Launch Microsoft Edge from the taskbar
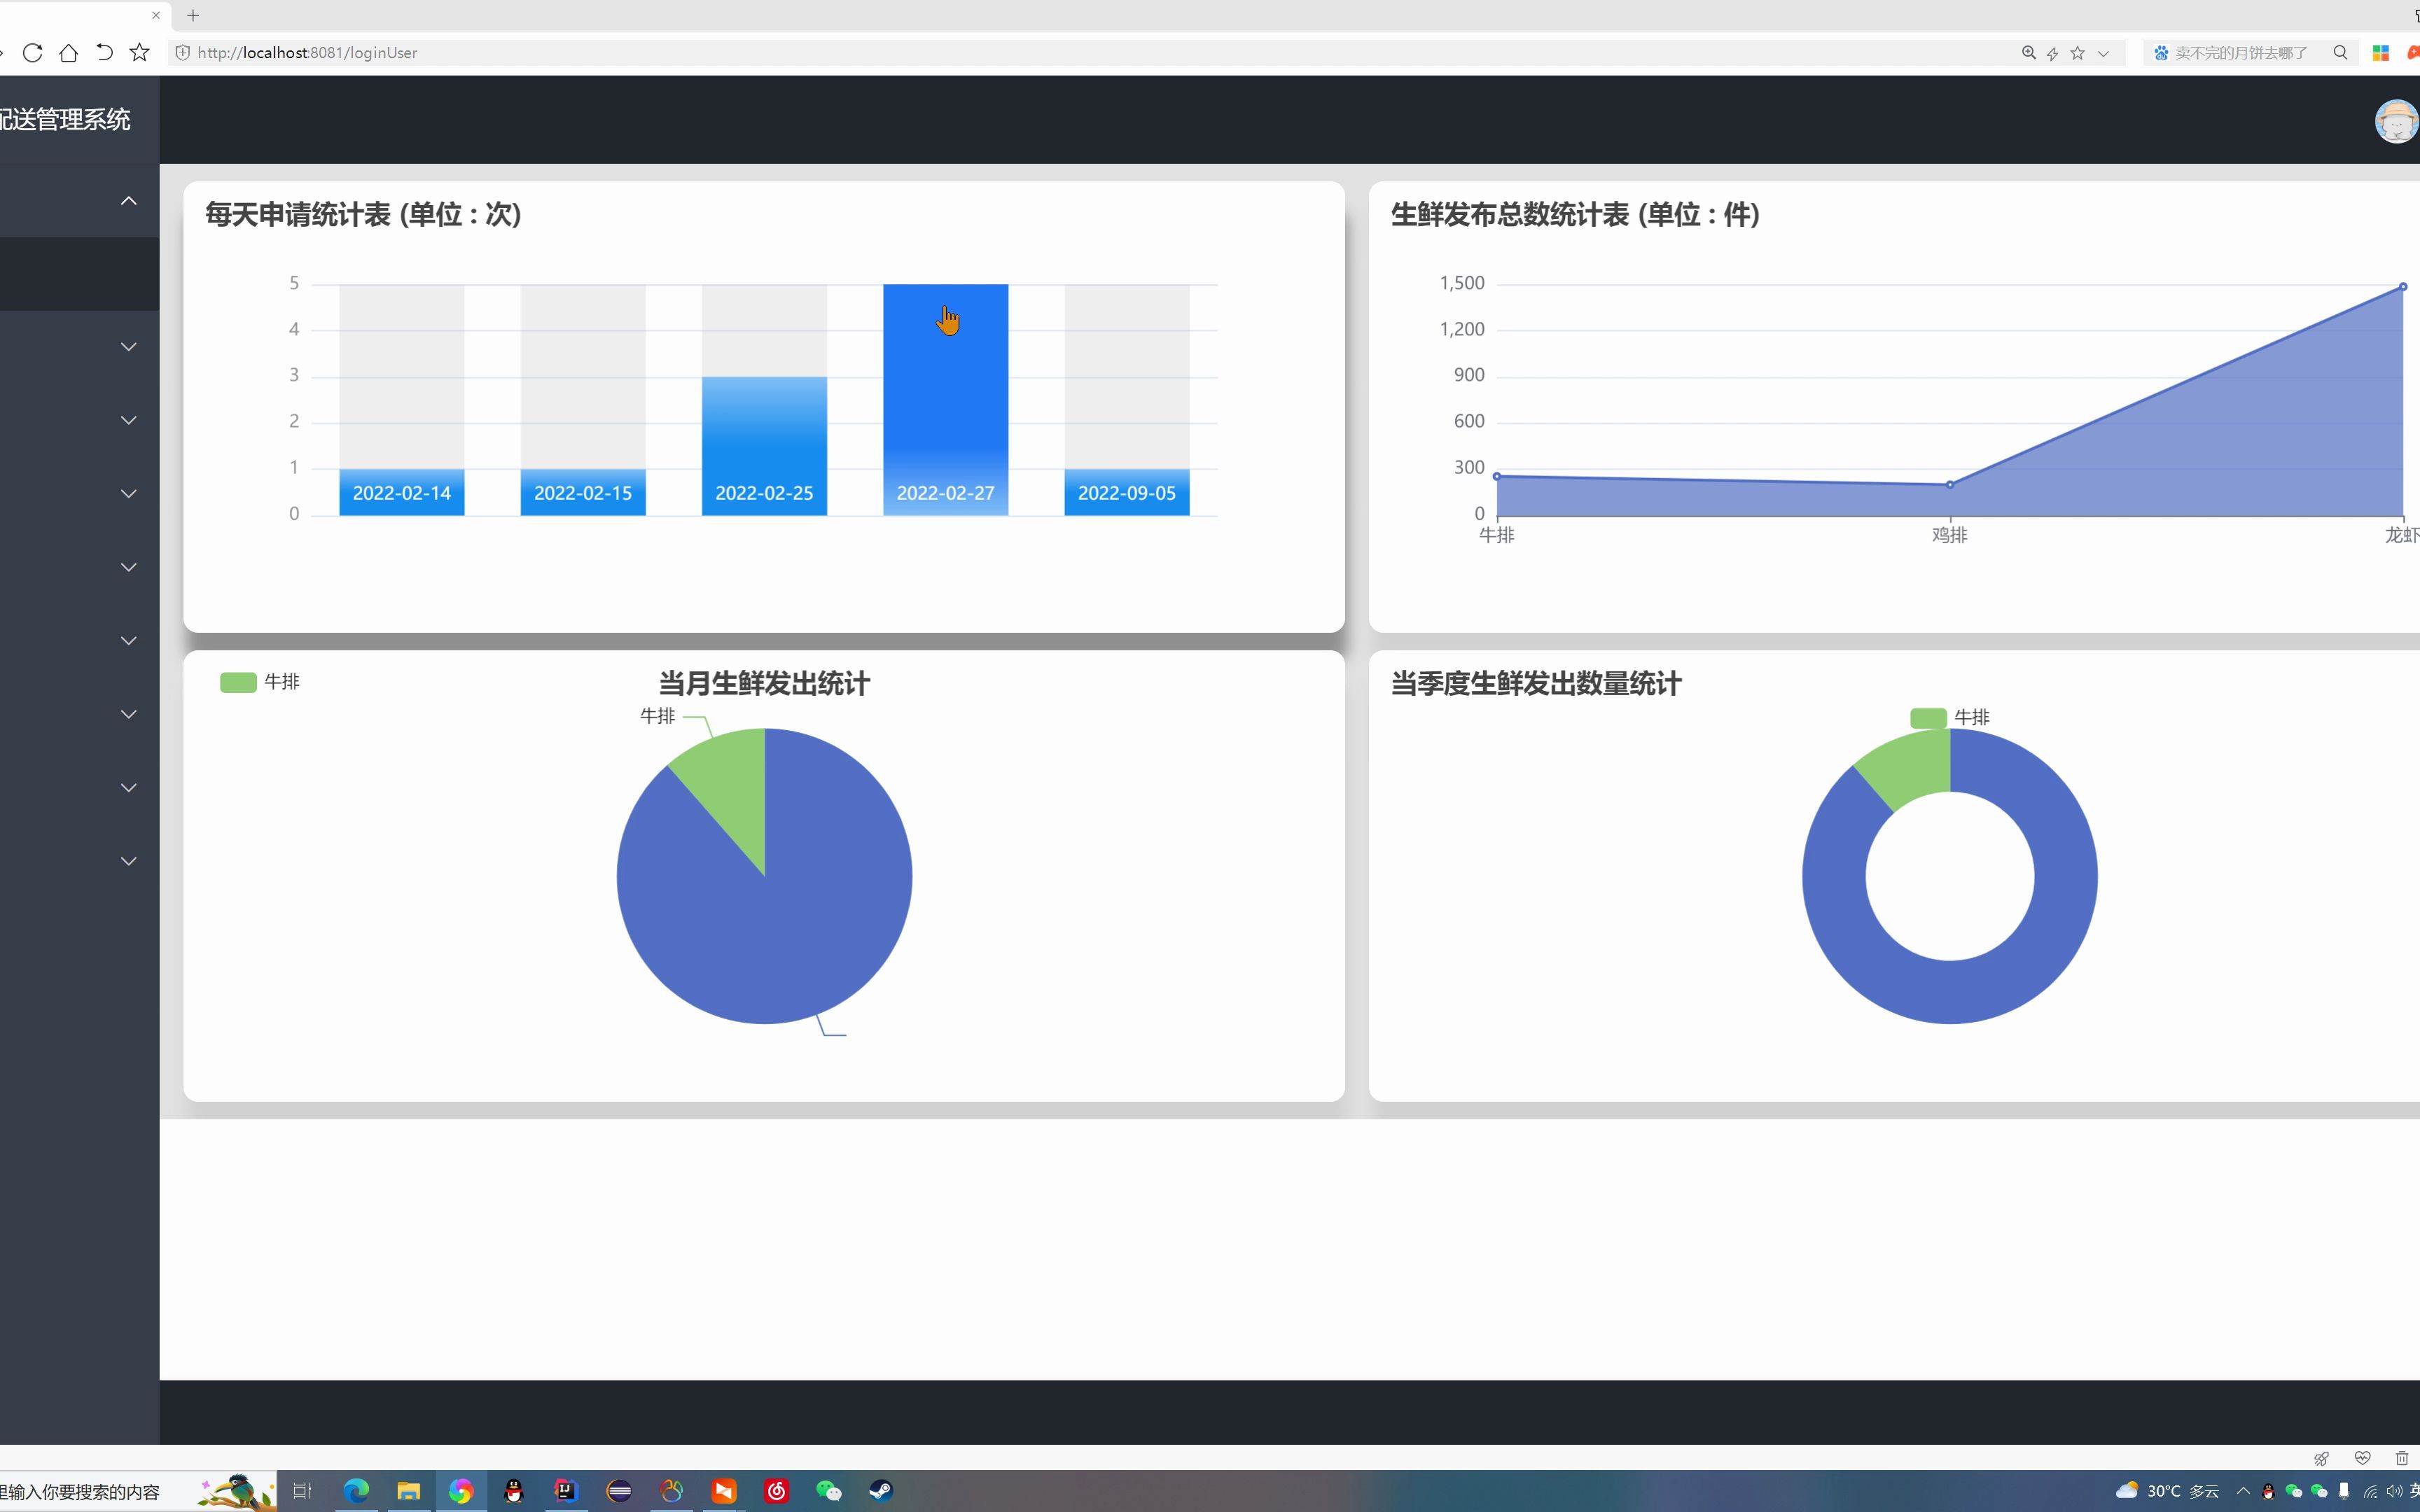 (356, 1491)
